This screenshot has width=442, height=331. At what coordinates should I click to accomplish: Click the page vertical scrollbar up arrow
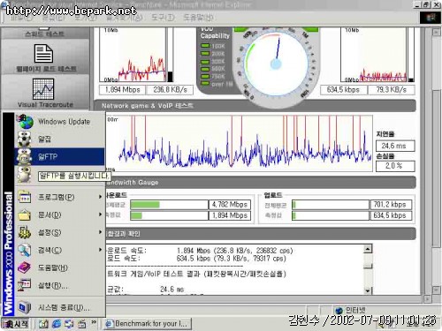coord(436,32)
